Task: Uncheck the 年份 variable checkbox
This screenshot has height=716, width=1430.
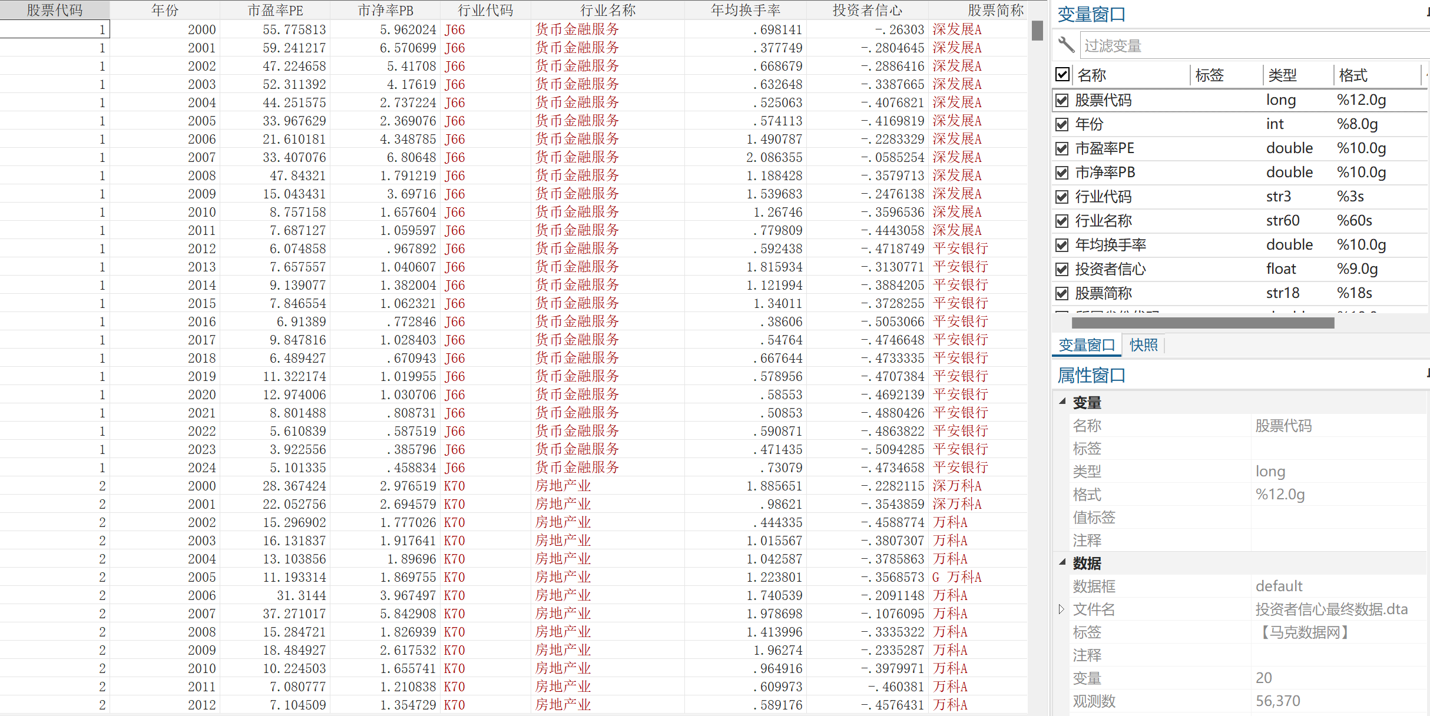Action: click(x=1062, y=124)
